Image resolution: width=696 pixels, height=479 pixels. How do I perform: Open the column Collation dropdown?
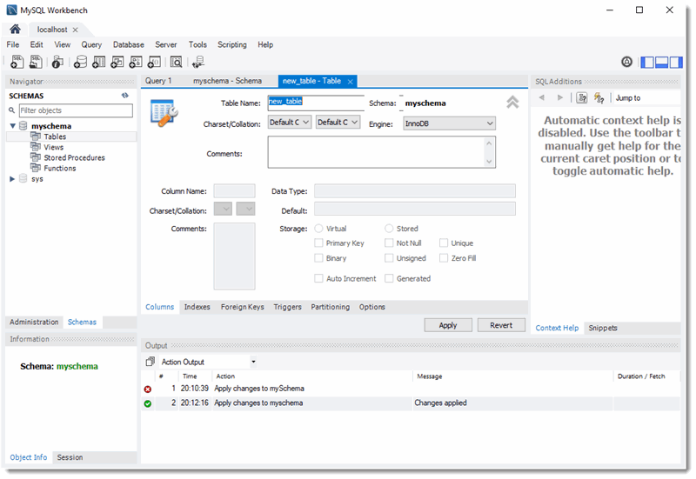point(245,209)
